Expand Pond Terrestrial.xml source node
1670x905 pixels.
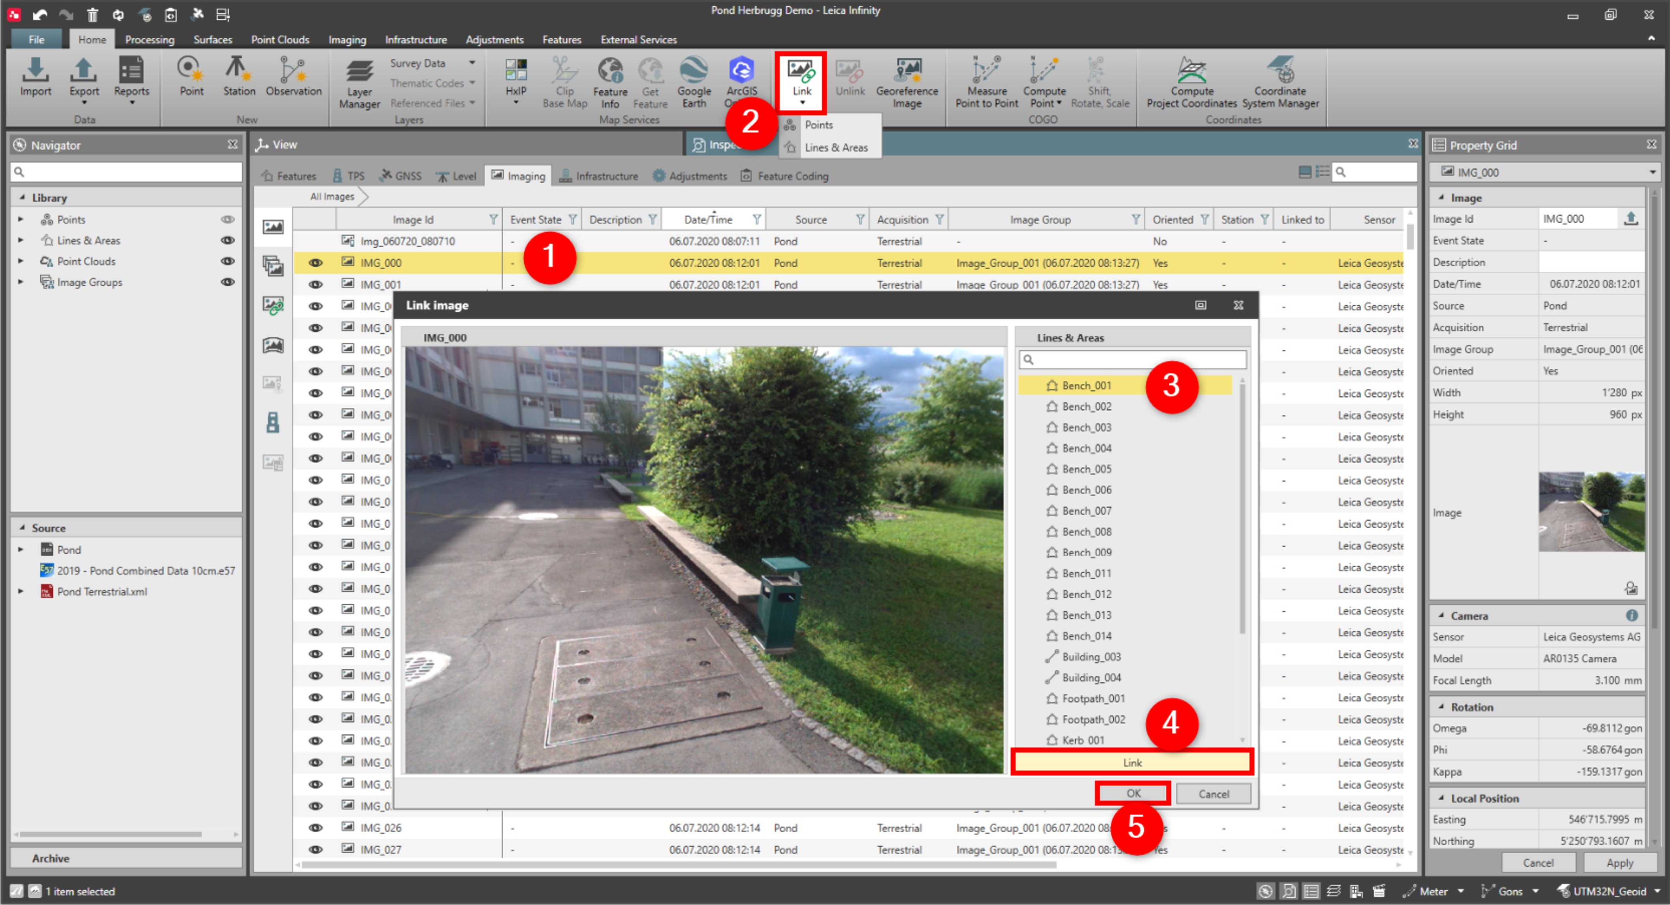click(21, 591)
